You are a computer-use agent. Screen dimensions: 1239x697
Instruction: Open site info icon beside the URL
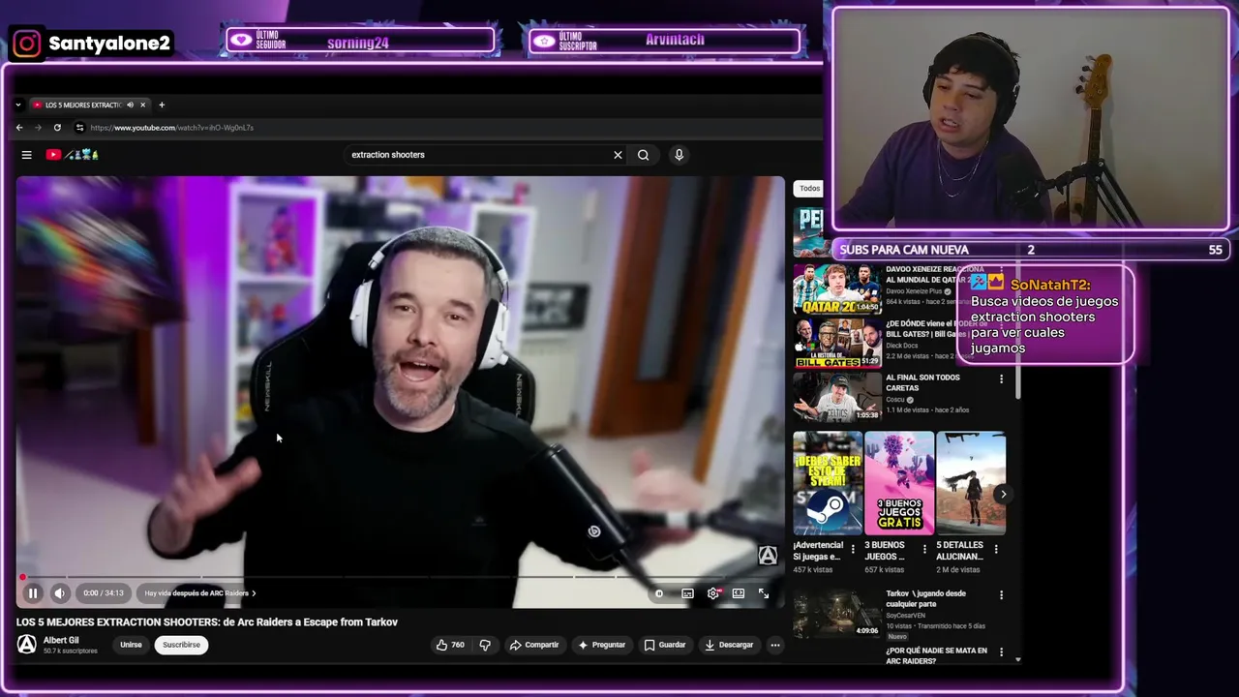[x=79, y=128]
